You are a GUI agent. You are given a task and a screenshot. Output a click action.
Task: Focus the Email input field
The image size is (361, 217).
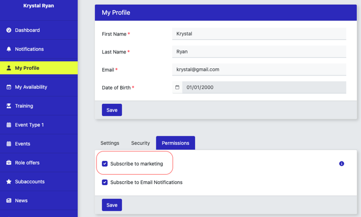(259, 69)
